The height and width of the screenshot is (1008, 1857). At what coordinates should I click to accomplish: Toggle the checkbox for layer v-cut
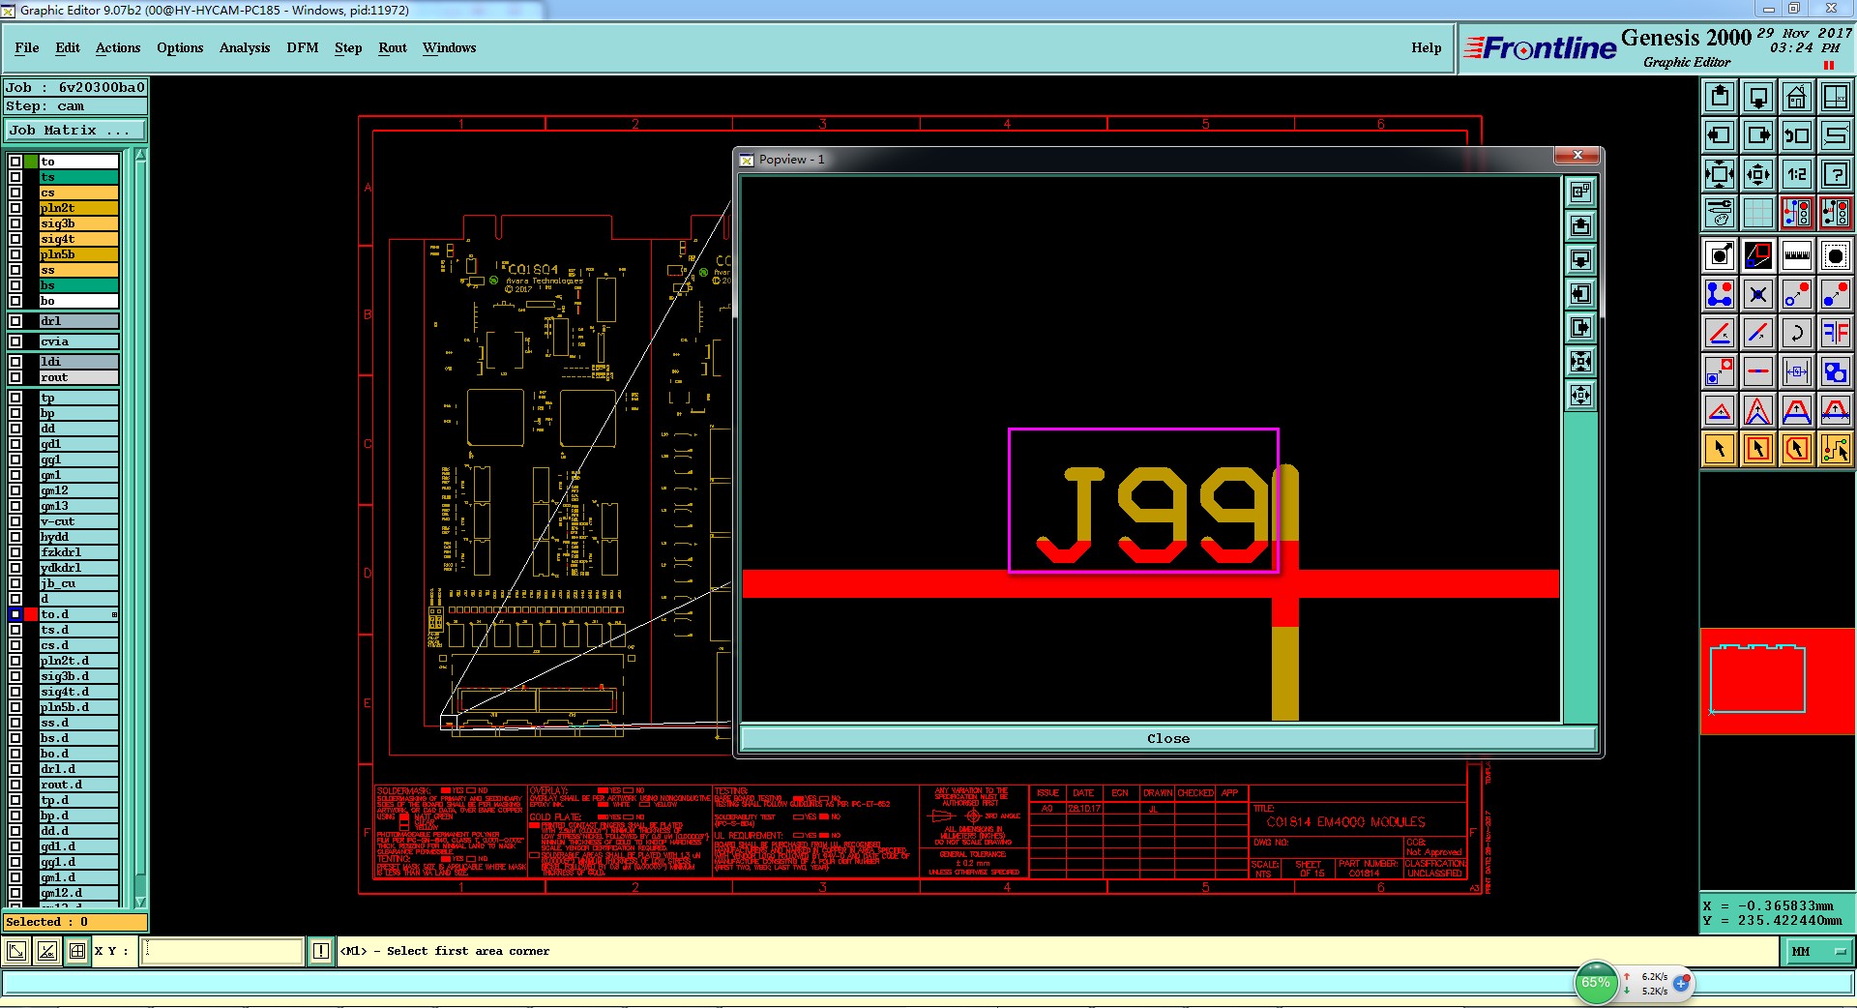pos(15,521)
